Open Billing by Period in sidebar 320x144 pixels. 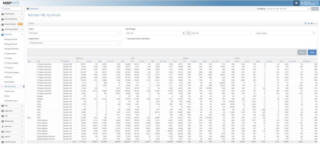click(x=11, y=39)
